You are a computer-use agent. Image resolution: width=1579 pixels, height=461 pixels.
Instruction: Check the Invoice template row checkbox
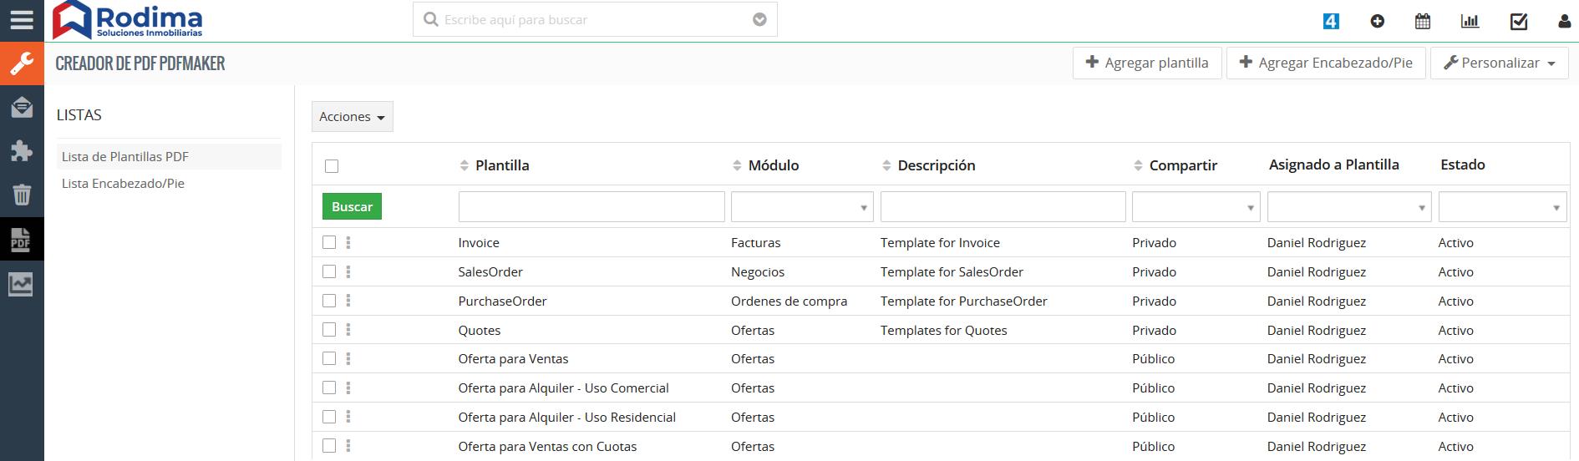[x=329, y=243]
